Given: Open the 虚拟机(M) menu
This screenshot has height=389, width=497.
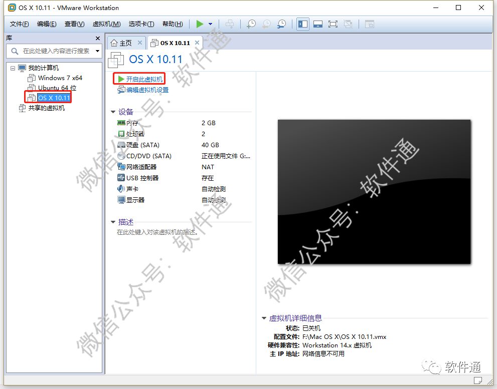Looking at the screenshot, I should [x=106, y=24].
